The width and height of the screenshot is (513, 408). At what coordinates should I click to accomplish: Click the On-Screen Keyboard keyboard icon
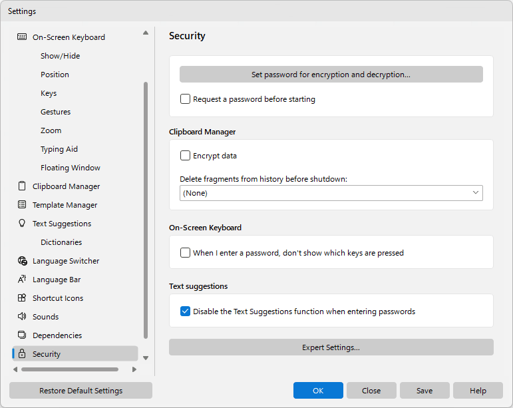pos(22,37)
